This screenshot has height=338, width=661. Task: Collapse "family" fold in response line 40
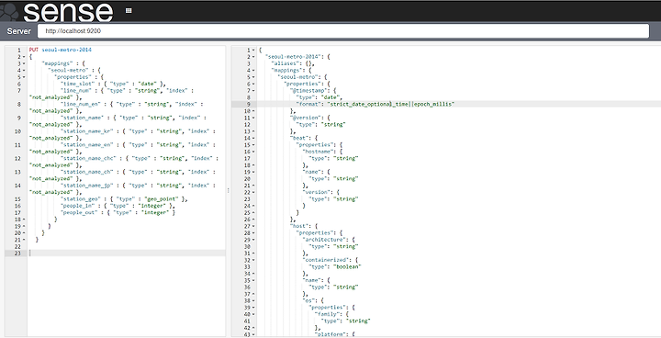(253, 314)
